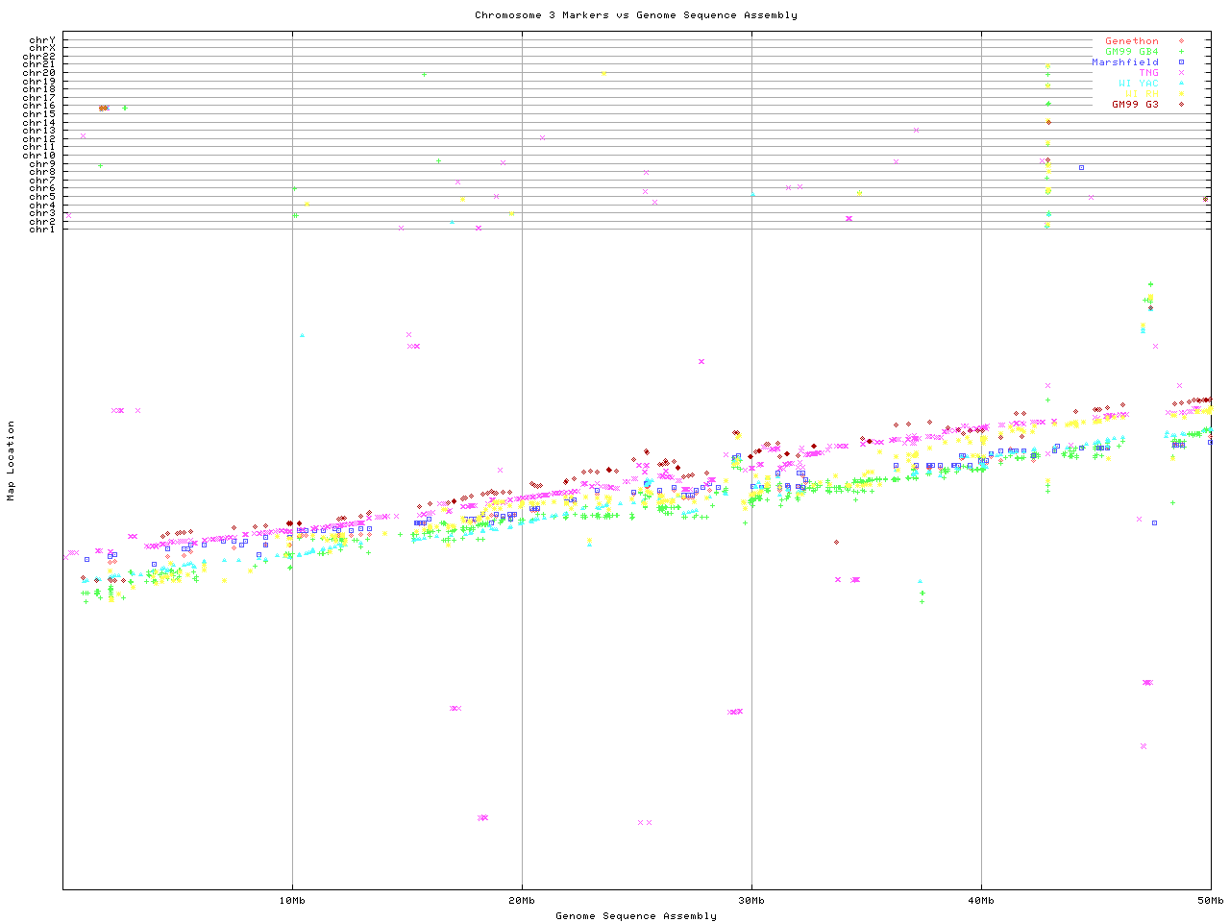This screenshot has width=1230, height=922.
Task: Click the GM99 G3 dark red diamond symbol
Action: click(1181, 105)
